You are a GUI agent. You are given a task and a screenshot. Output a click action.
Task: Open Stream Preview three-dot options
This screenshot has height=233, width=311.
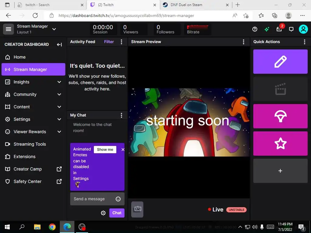point(243,42)
